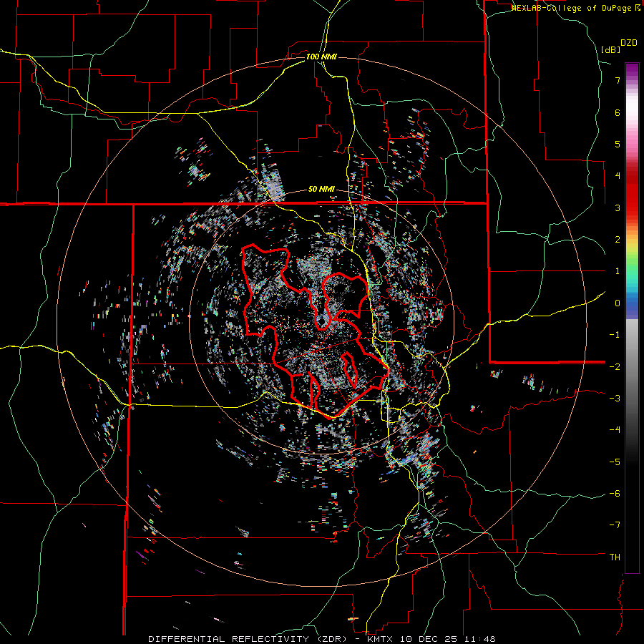Click the [dB] units label

coord(611,49)
